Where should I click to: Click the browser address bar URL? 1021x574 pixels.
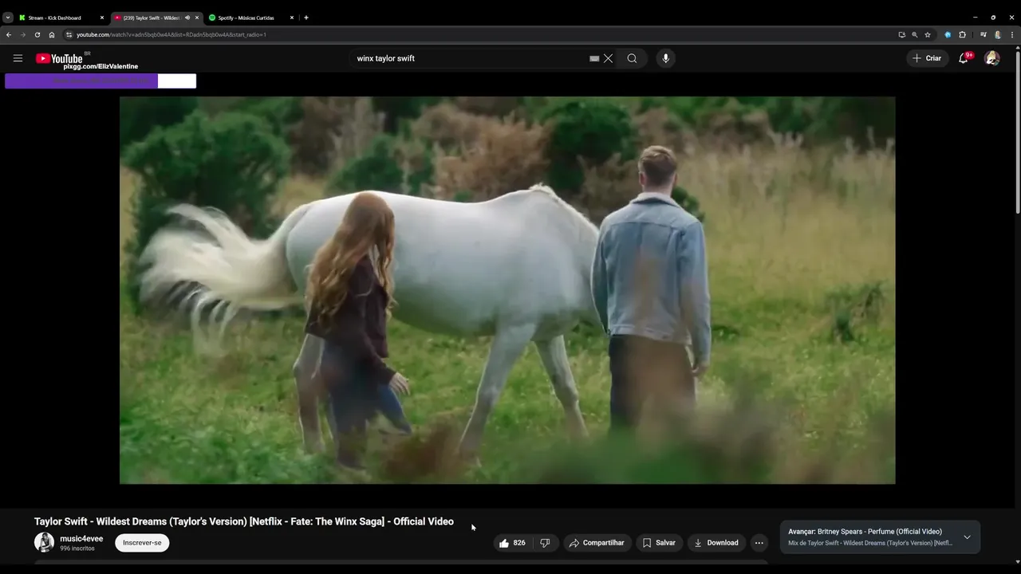pos(171,34)
